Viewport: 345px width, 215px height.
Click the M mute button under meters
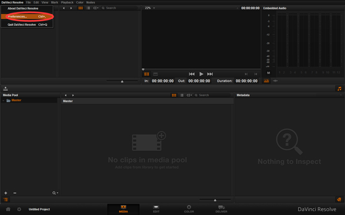tap(269, 73)
